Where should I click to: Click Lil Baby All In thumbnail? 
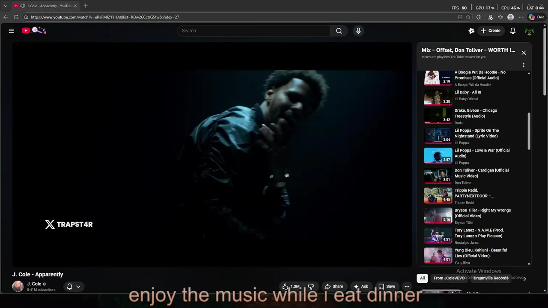coord(438,97)
